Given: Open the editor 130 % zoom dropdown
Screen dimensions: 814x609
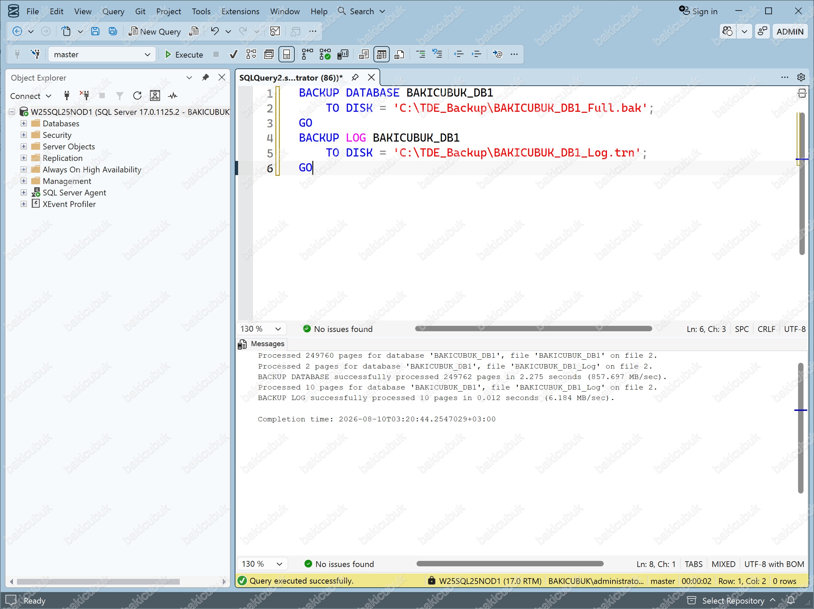Looking at the screenshot, I should [x=261, y=329].
